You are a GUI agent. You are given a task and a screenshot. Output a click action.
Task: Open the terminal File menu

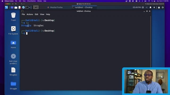[23, 14]
